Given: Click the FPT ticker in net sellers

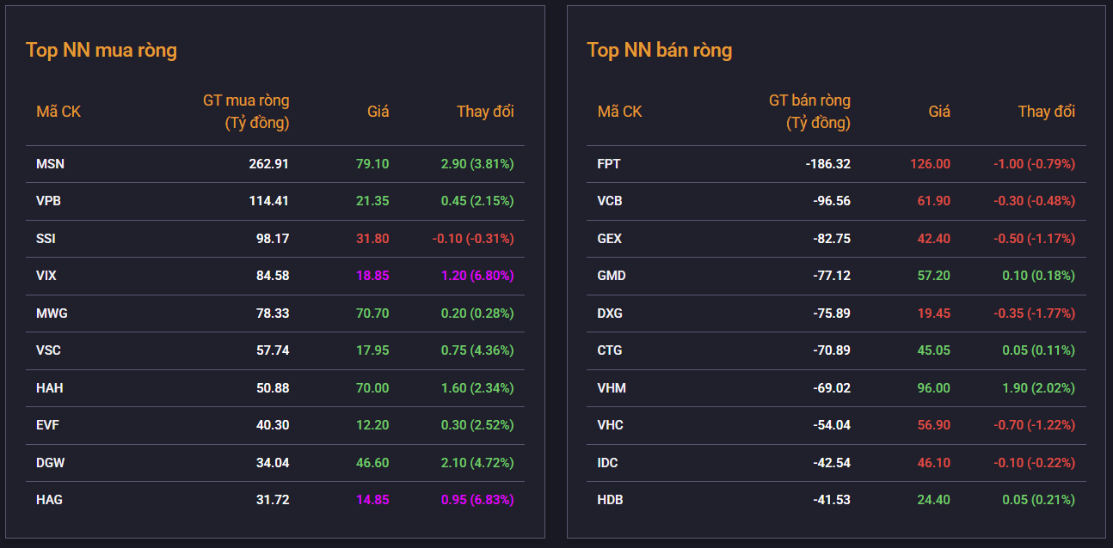Looking at the screenshot, I should pyautogui.click(x=609, y=164).
